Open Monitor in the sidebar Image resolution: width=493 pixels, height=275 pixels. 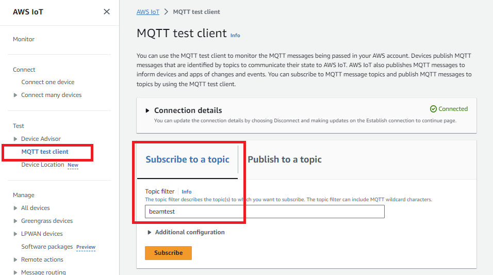pos(24,39)
